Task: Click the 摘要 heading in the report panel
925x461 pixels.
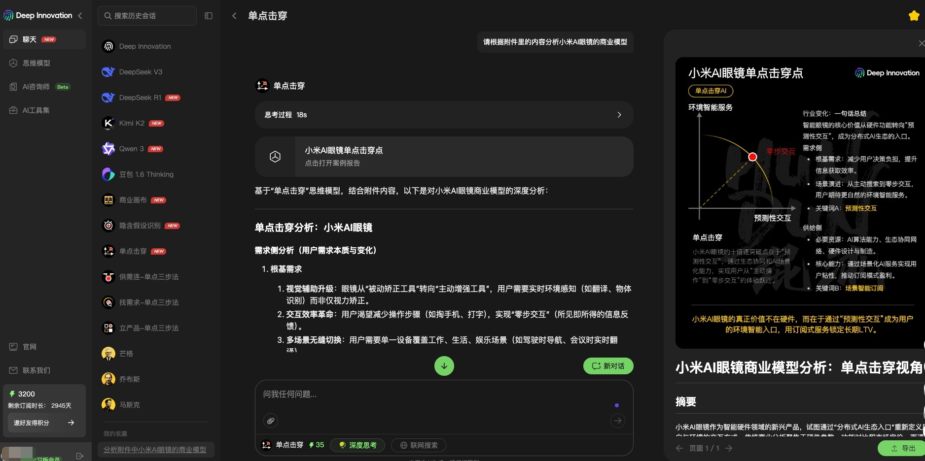Action: point(686,402)
